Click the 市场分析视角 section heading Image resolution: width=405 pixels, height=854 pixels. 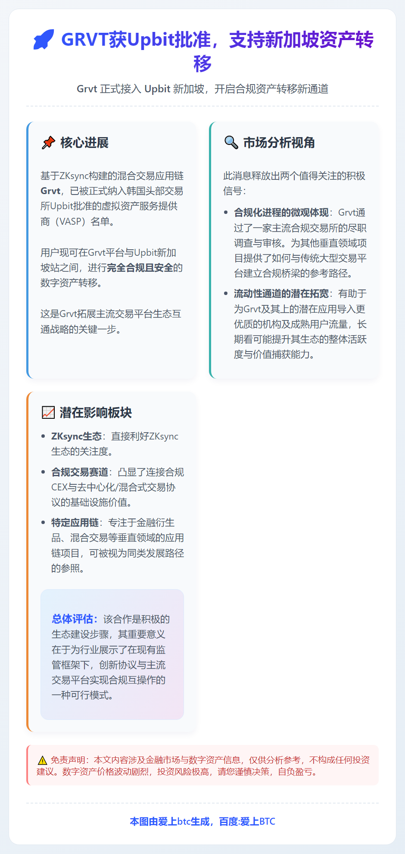(279, 143)
